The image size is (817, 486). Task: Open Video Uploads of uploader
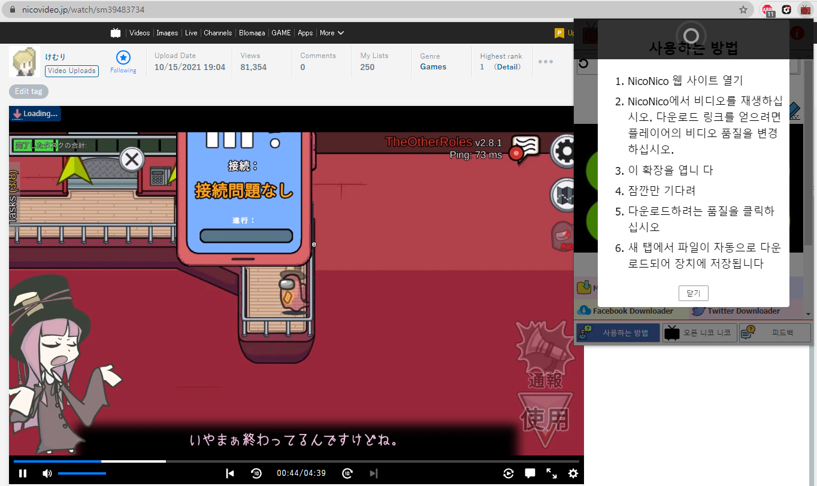(72, 71)
